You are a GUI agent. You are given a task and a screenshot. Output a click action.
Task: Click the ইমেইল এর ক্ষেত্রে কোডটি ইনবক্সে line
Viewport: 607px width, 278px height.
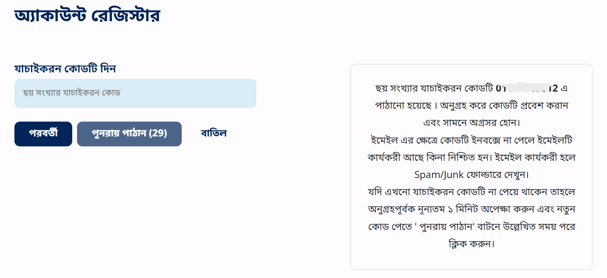point(471,140)
